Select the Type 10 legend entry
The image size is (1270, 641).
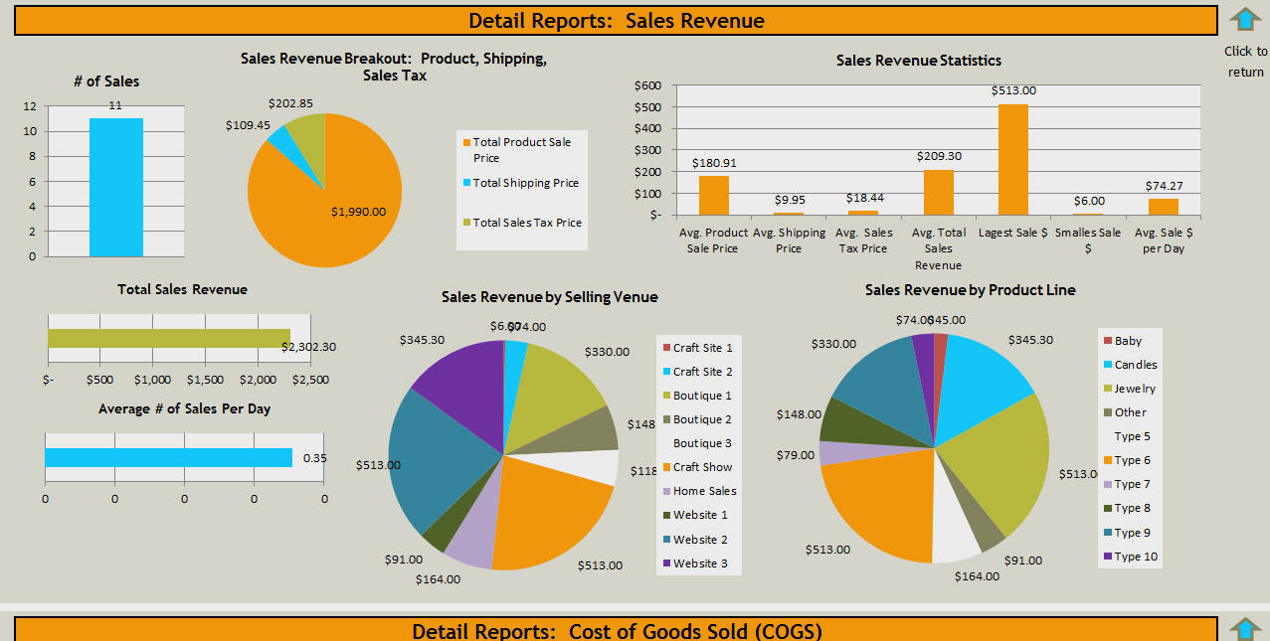1135,557
